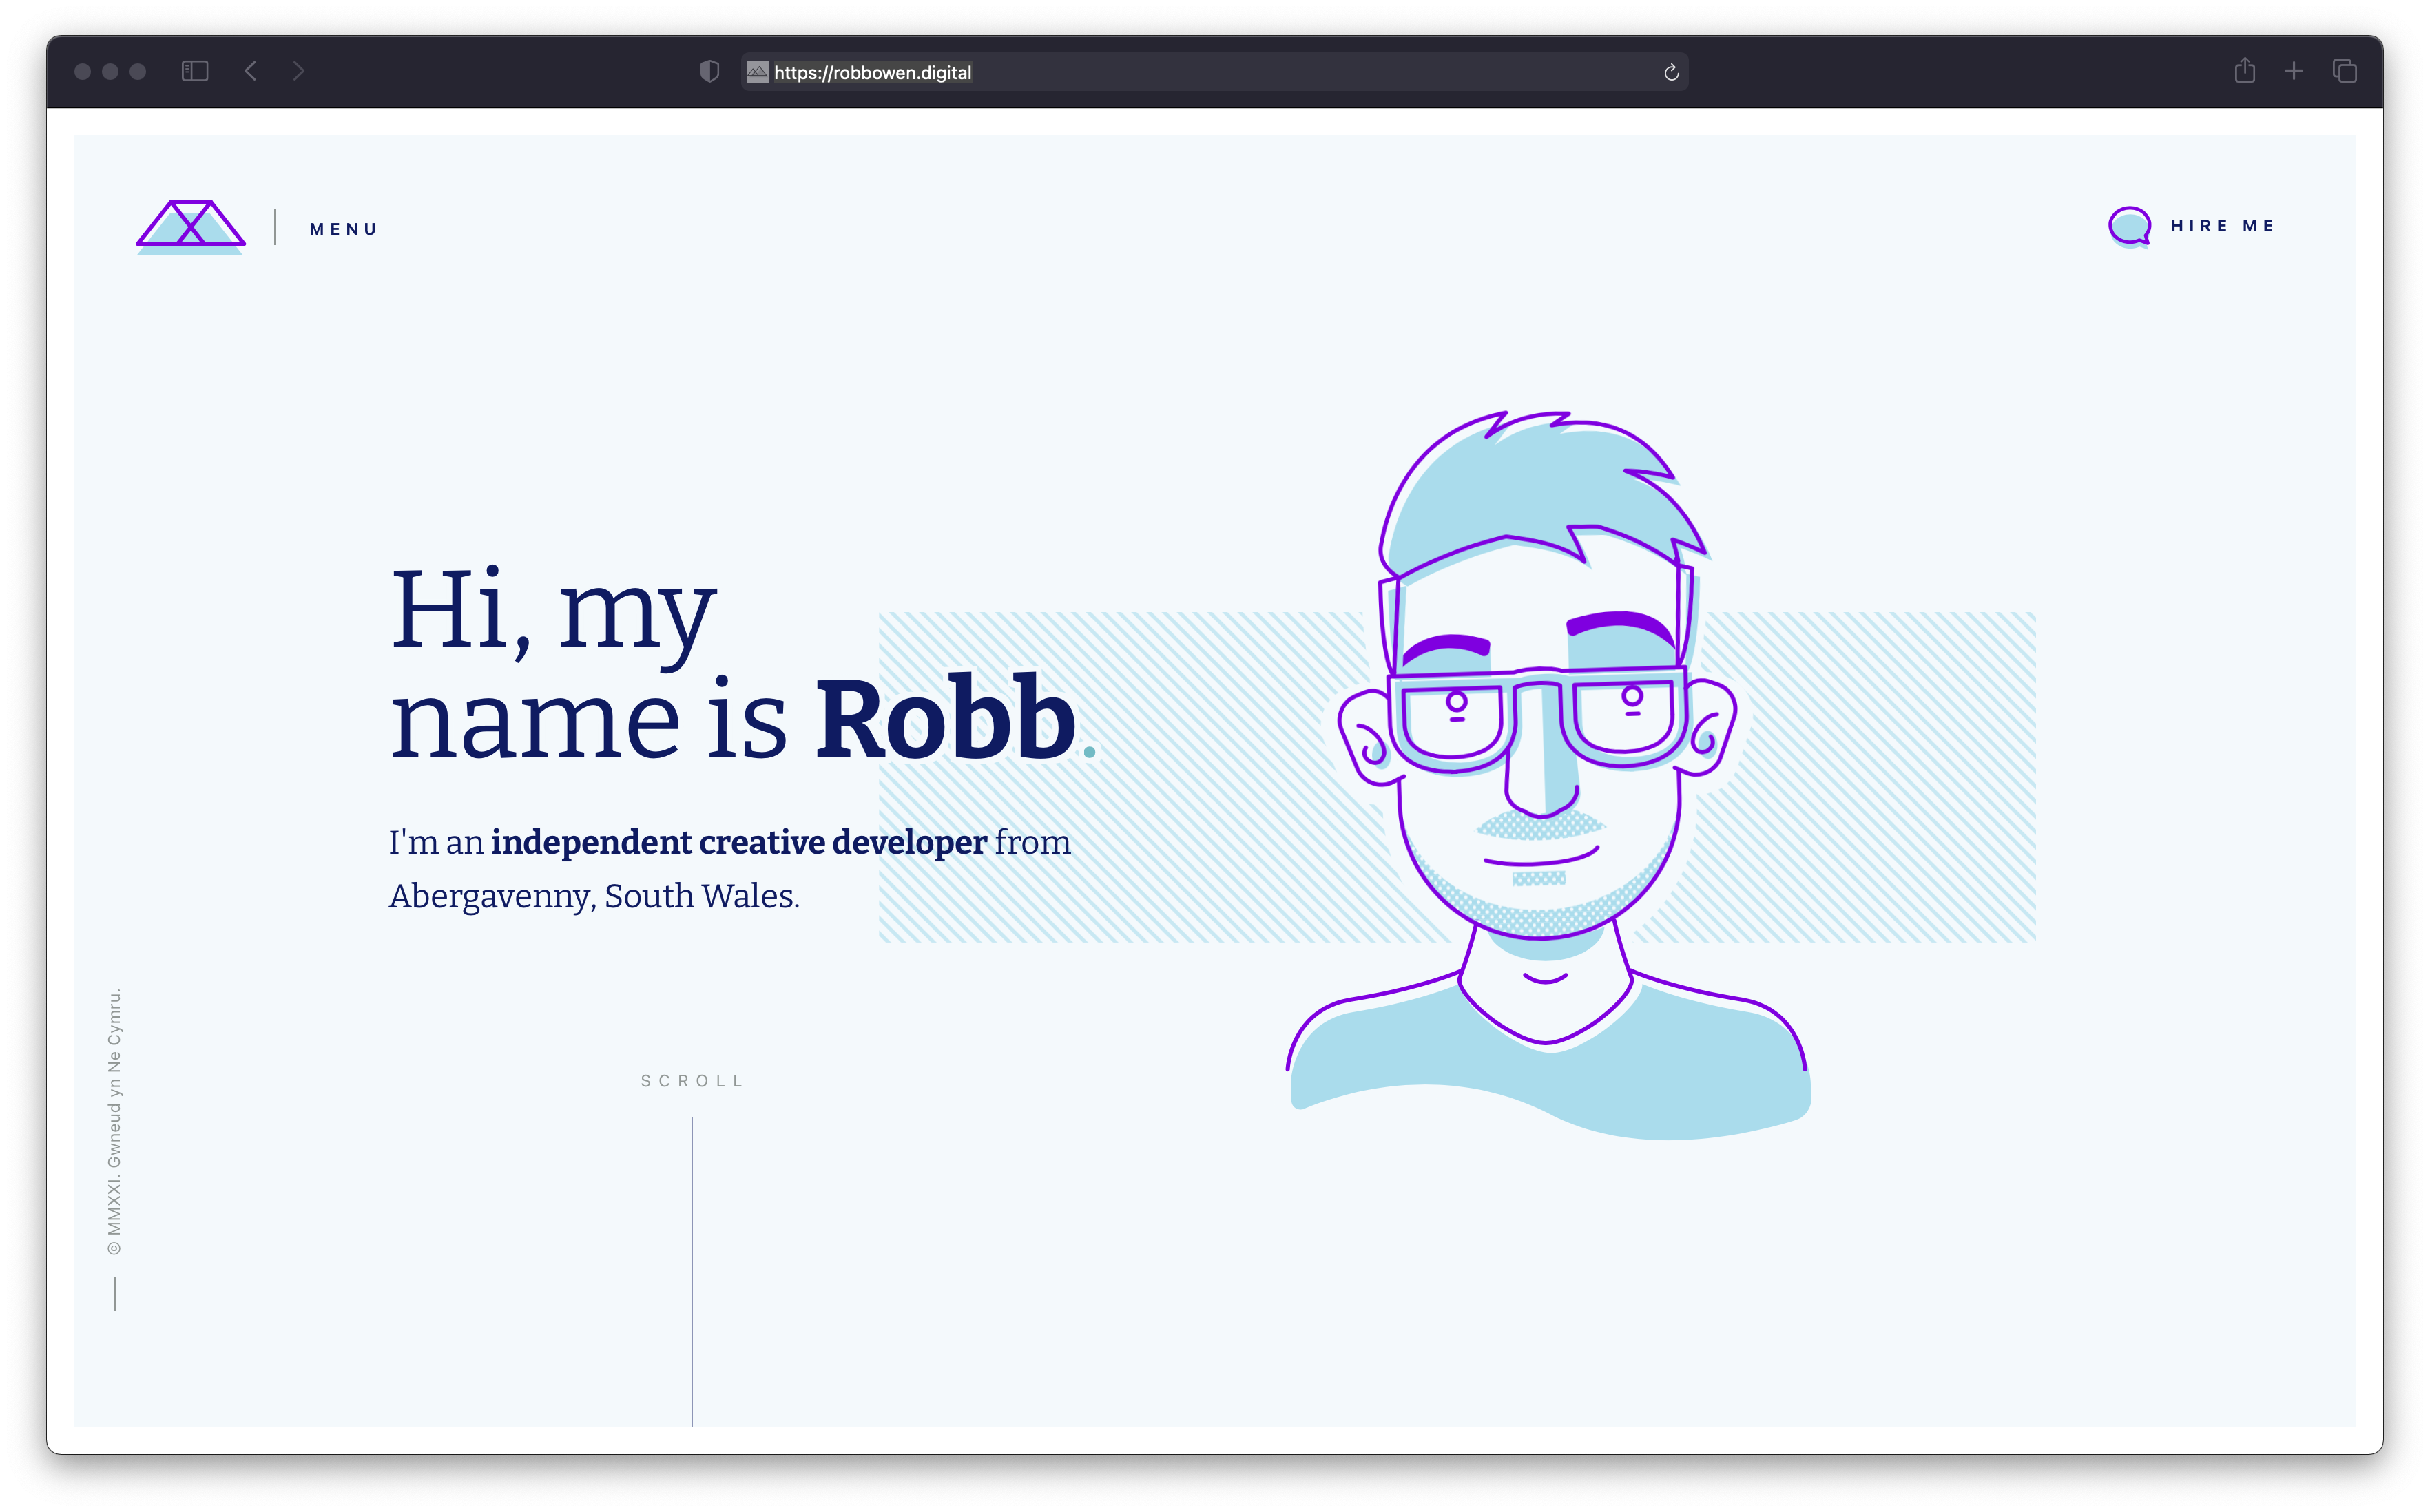Click the SCROLL indicator text

(692, 1081)
